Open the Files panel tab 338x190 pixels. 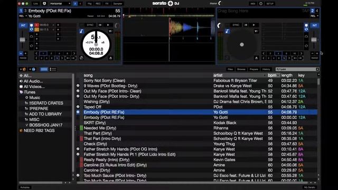[230, 69]
